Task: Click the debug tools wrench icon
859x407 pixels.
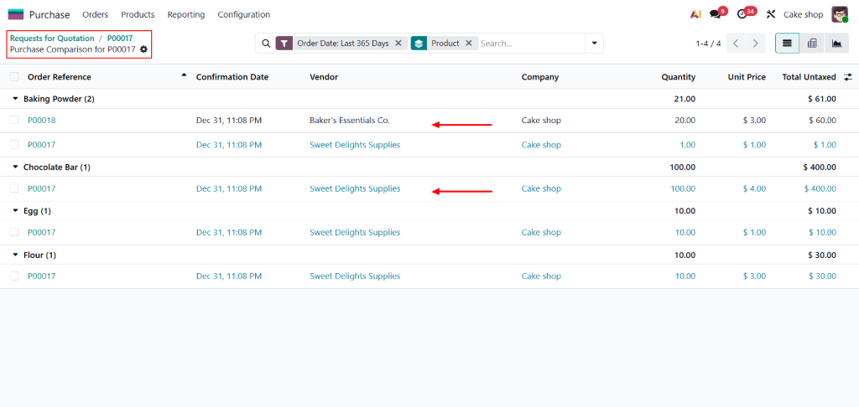Action: [x=770, y=14]
